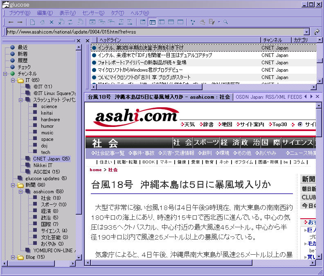324x276 pixels.
Task: Click the next tab window icon
Action: click(x=111, y=22)
